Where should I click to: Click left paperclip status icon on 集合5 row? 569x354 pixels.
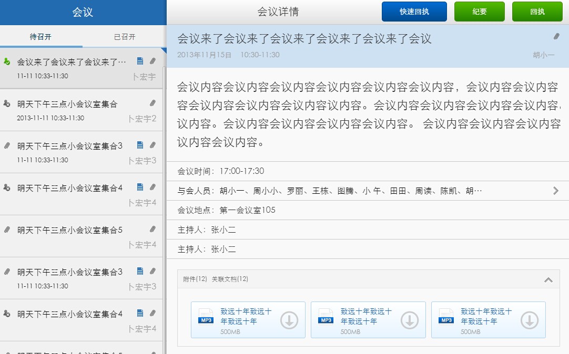(x=7, y=230)
